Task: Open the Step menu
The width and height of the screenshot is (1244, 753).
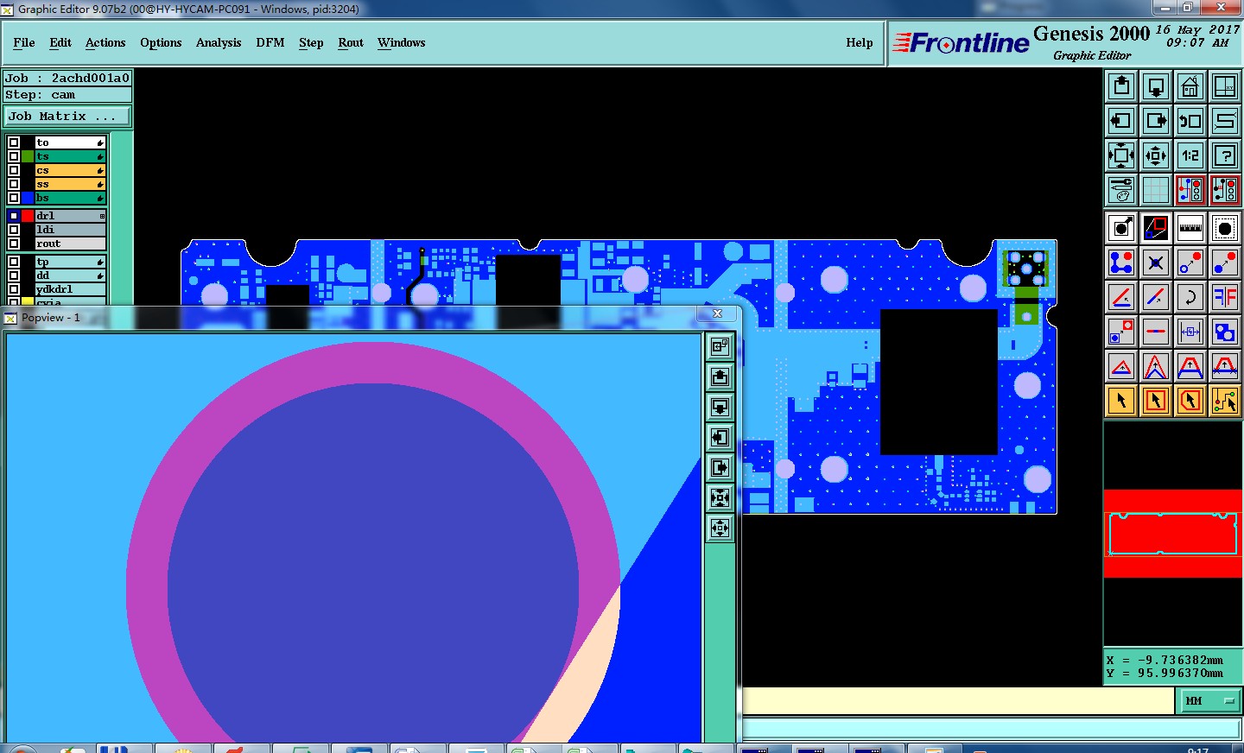Action: [x=311, y=42]
